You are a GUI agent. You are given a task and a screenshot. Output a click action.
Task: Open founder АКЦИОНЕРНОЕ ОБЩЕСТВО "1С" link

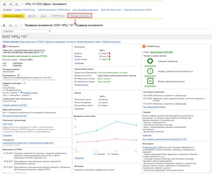pos(28,143)
